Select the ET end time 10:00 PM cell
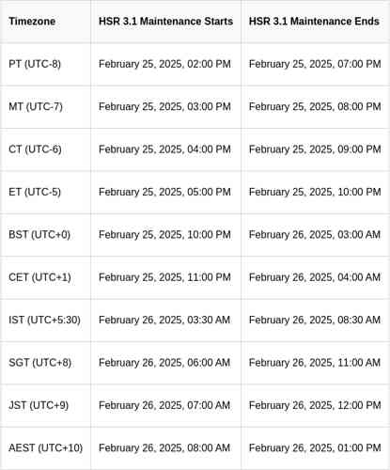The image size is (390, 470). [315, 192]
